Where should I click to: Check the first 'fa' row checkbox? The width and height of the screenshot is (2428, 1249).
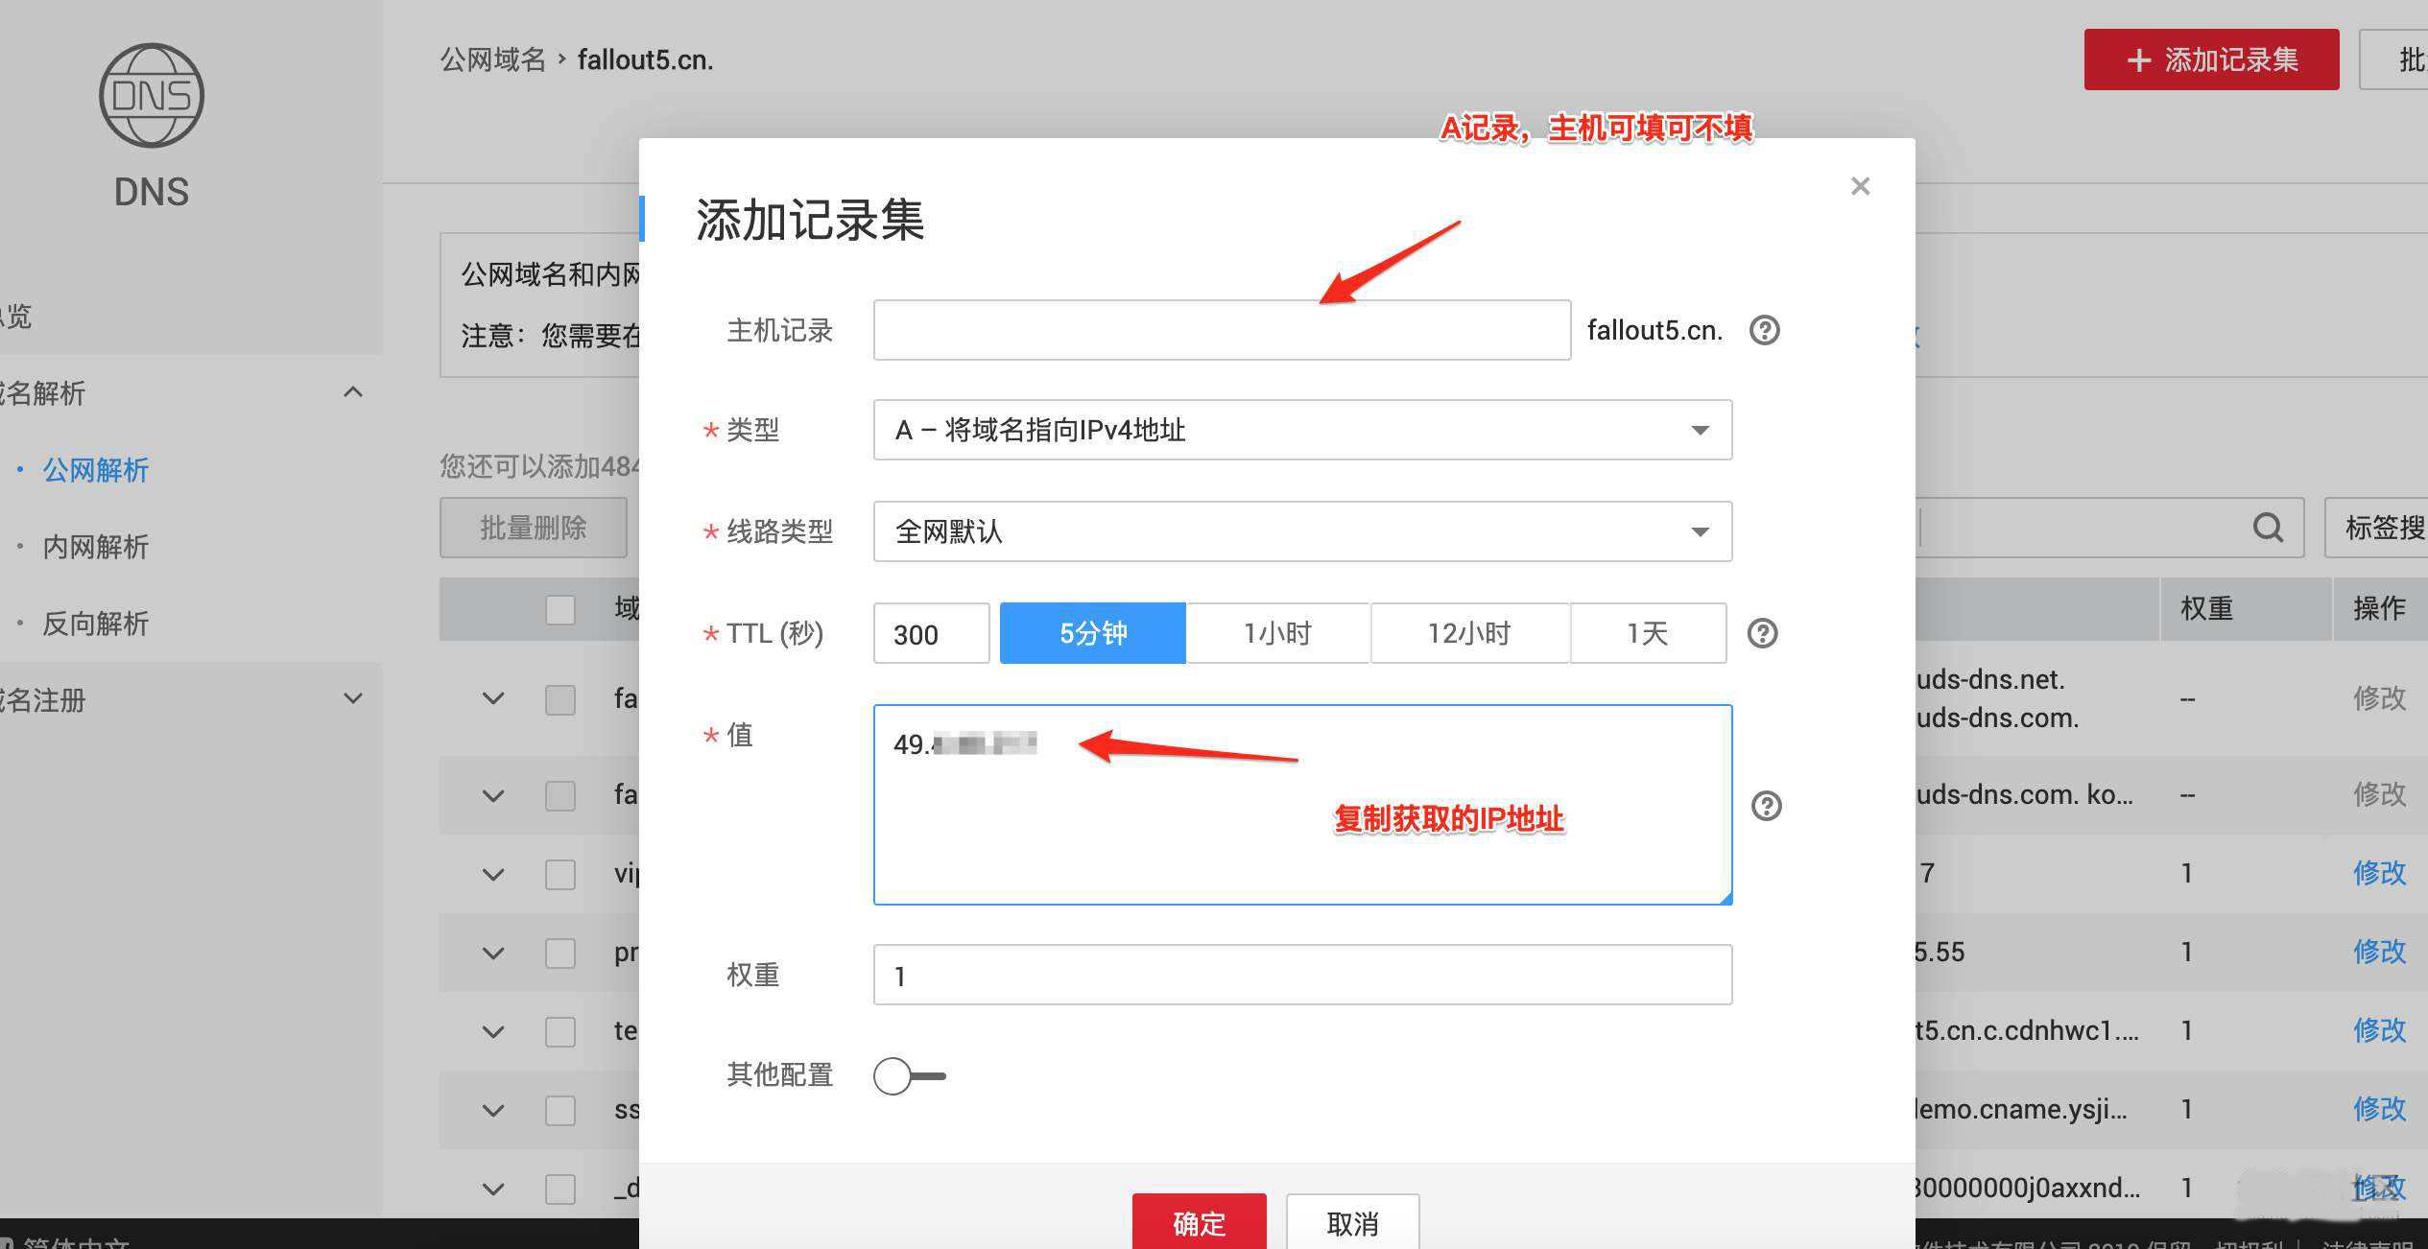(560, 698)
